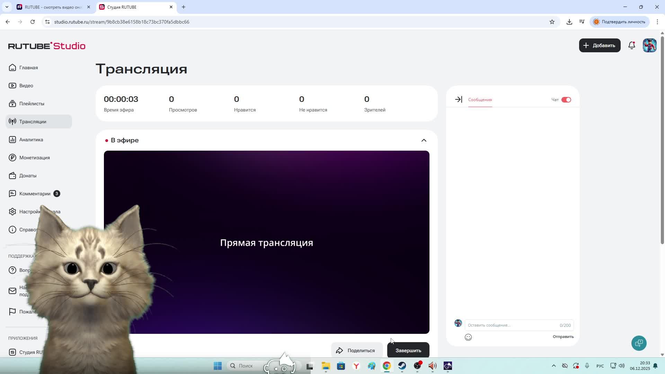The image size is (665, 374).
Task: Click the notifications bell icon
Action: click(x=631, y=45)
